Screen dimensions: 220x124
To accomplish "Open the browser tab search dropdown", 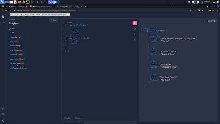I will 207,6.
